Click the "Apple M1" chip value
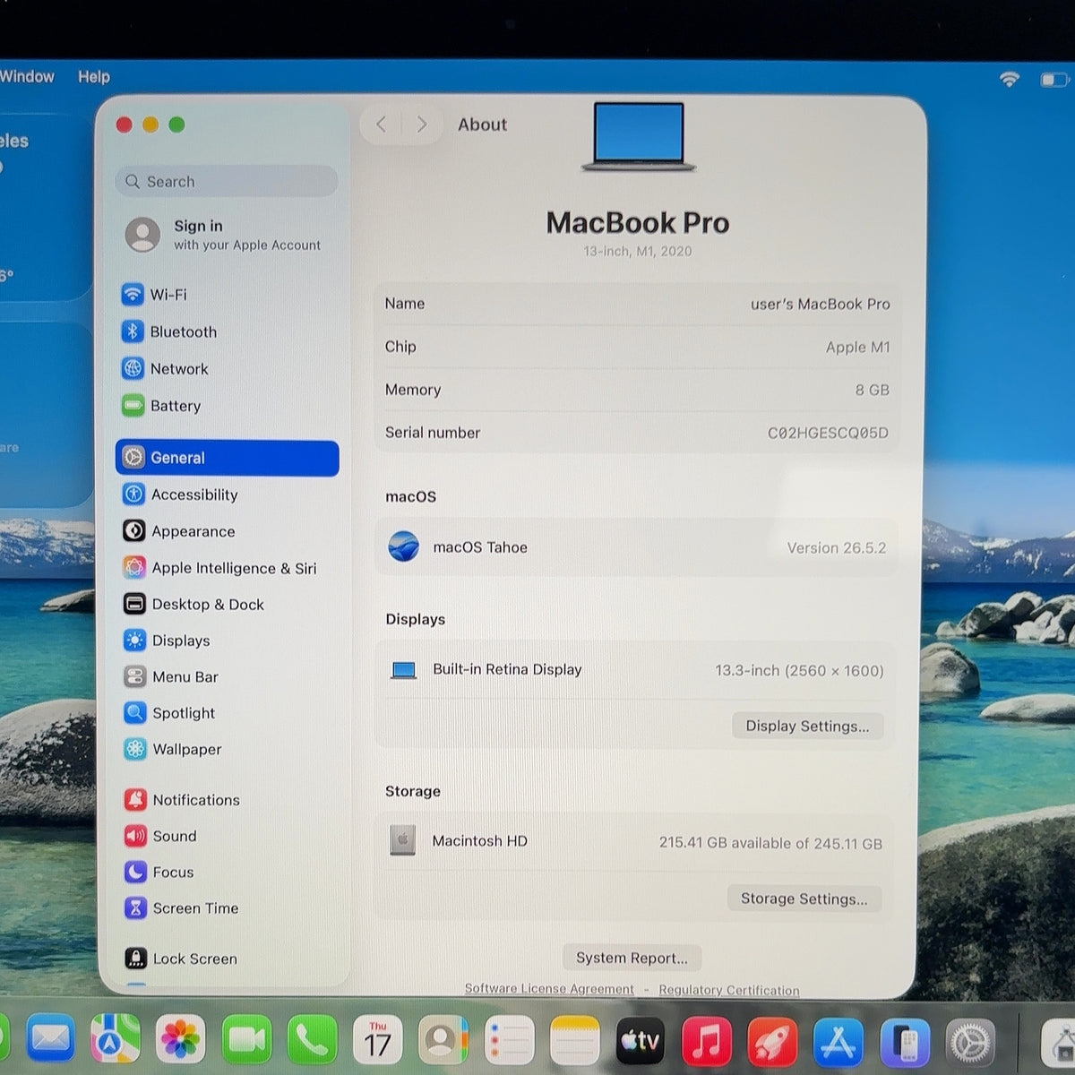The image size is (1075, 1075). click(857, 347)
